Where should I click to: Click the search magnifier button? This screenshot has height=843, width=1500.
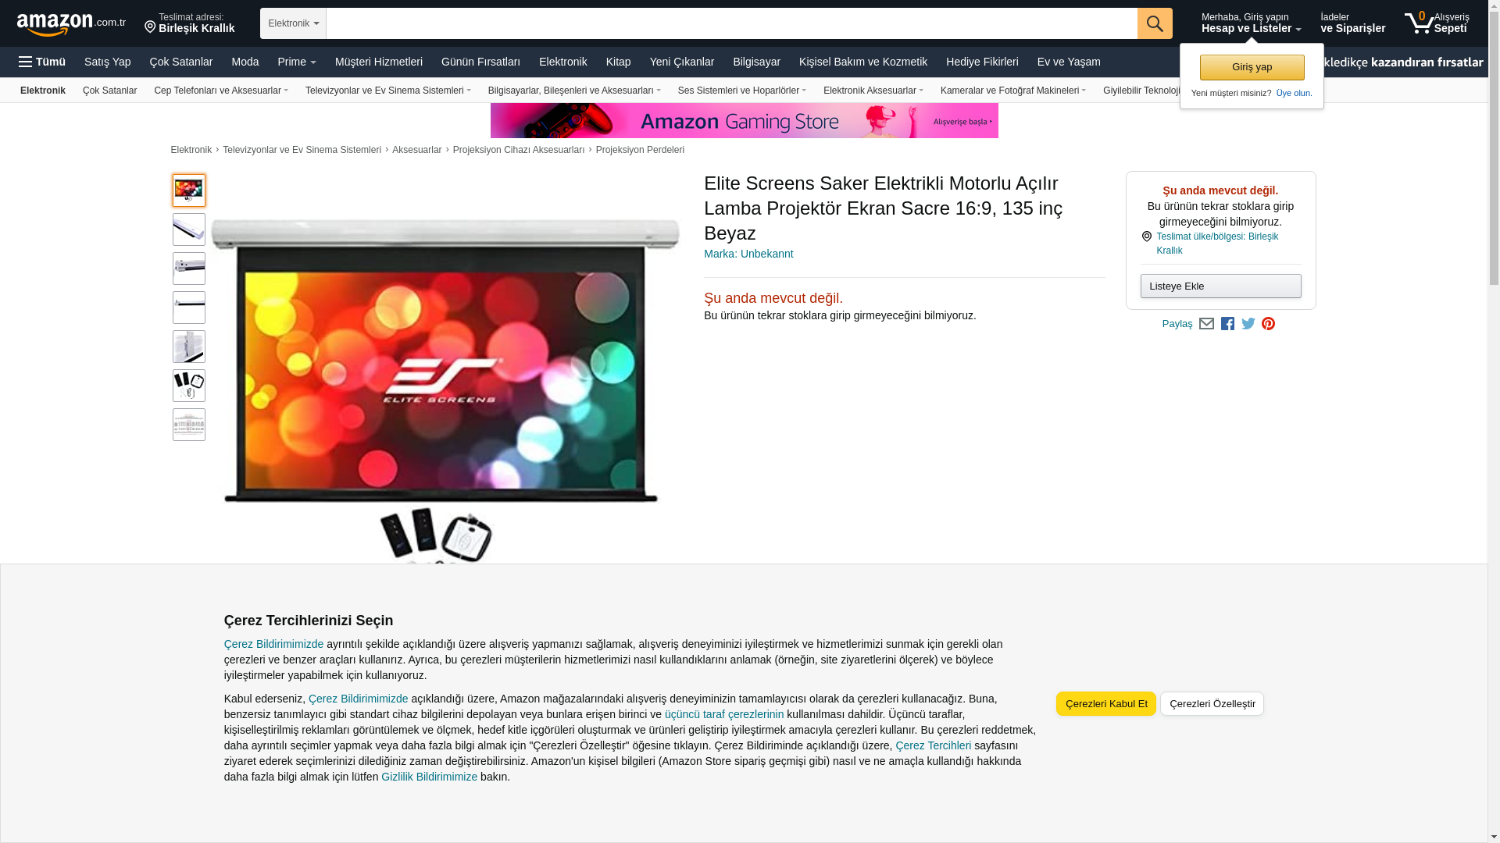point(1155,23)
